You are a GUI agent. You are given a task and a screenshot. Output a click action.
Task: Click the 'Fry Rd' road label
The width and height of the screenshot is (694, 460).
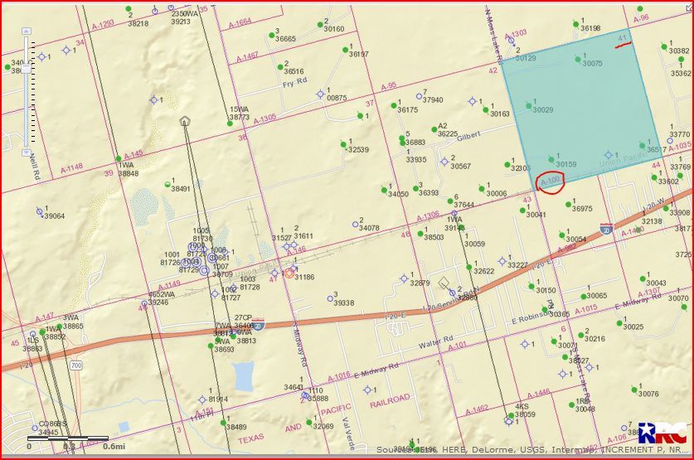click(294, 82)
